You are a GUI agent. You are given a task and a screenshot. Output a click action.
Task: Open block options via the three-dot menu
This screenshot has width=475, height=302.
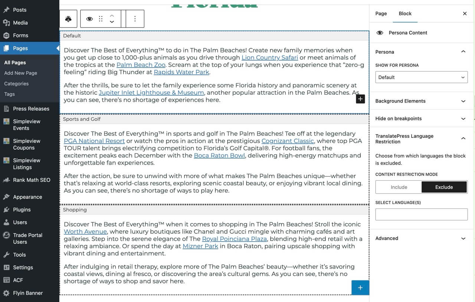click(x=134, y=18)
